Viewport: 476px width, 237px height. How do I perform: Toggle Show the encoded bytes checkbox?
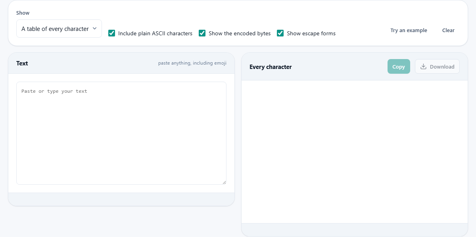point(202,33)
